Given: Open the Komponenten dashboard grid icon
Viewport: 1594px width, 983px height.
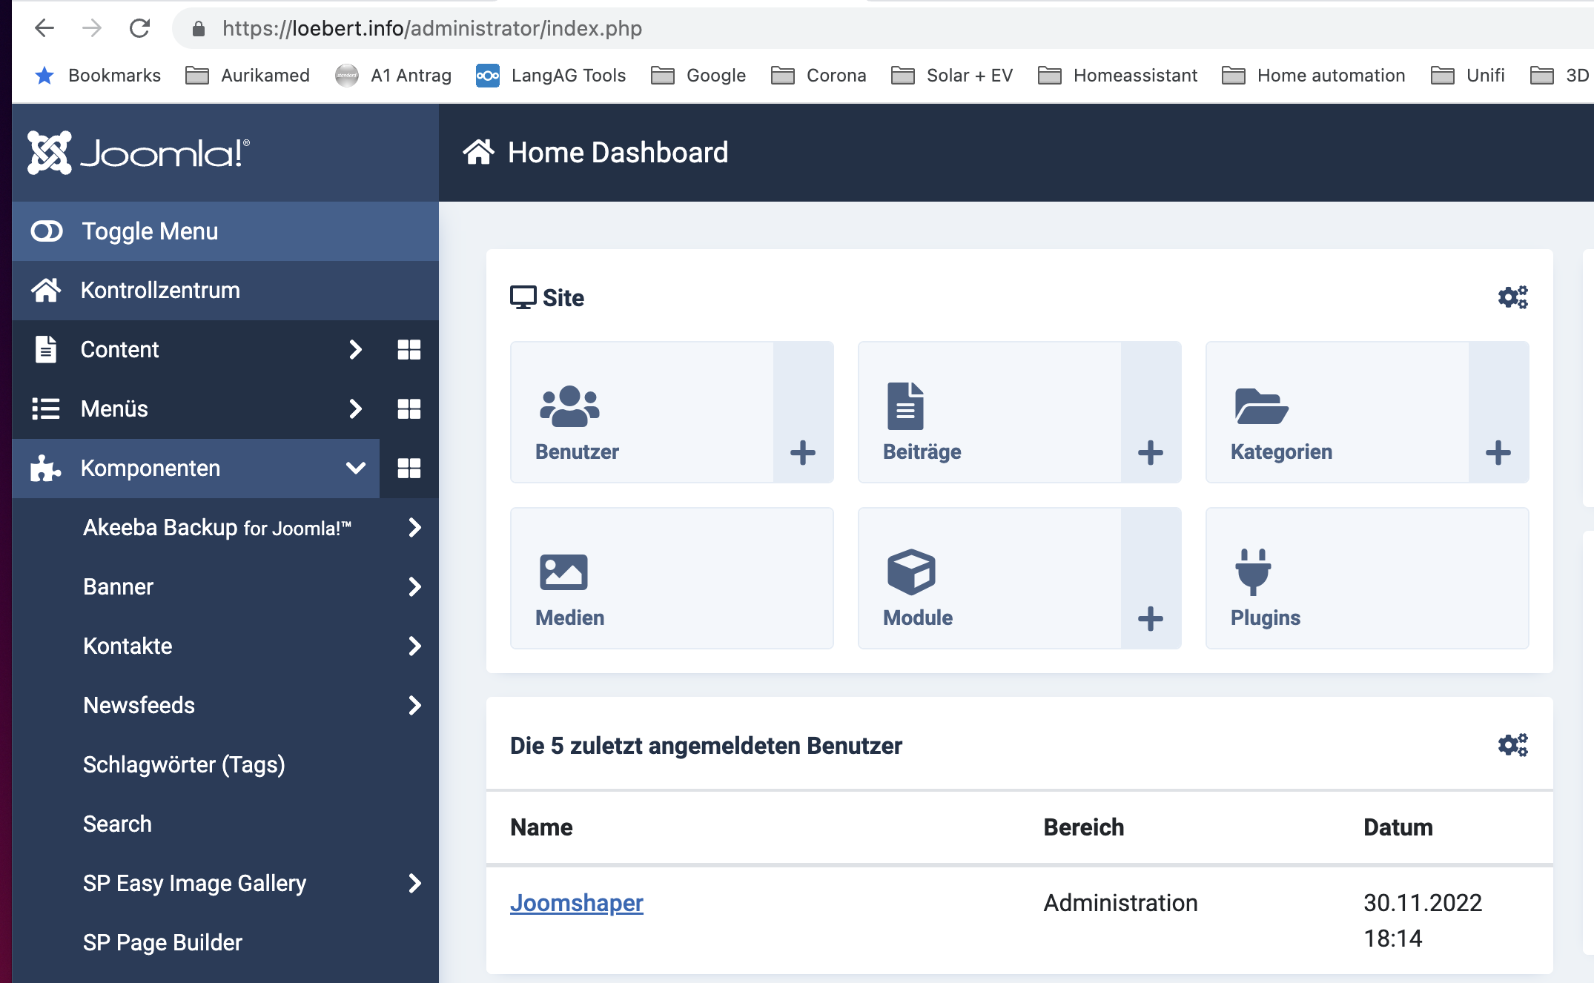Looking at the screenshot, I should [409, 468].
